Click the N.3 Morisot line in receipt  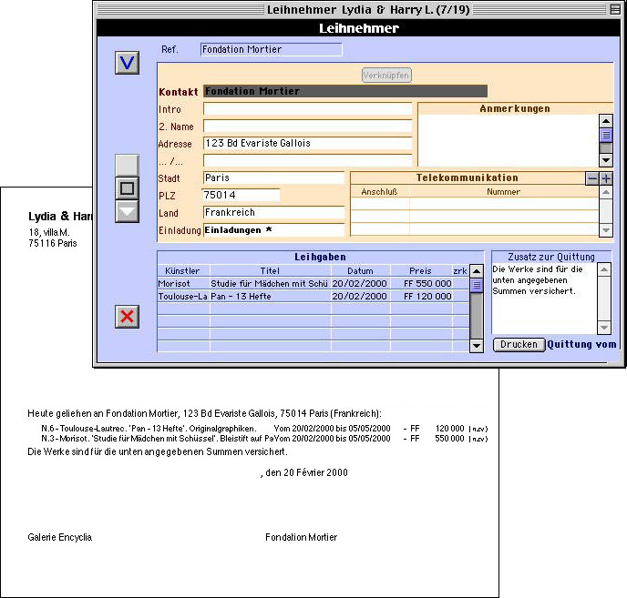tap(264, 439)
